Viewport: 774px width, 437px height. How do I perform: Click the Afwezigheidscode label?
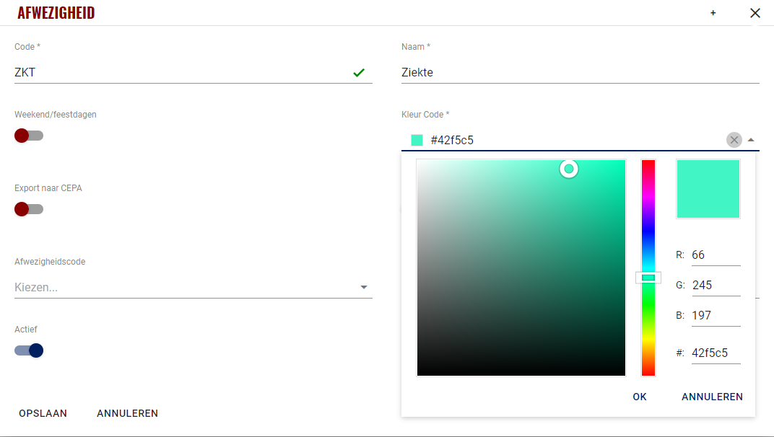coord(50,262)
